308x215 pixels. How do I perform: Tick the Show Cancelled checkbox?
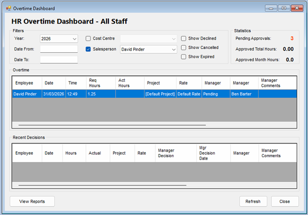point(184,48)
